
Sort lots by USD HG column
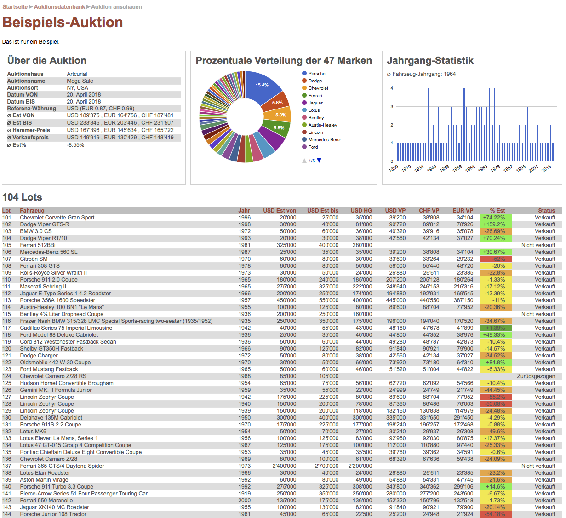click(361, 211)
